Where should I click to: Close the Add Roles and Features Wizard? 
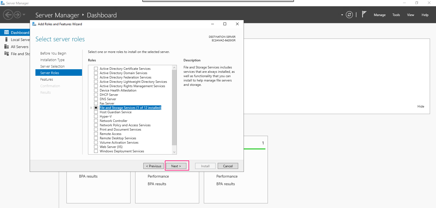point(237,24)
